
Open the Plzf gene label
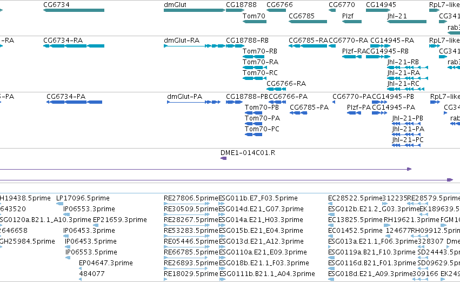(x=348, y=16)
